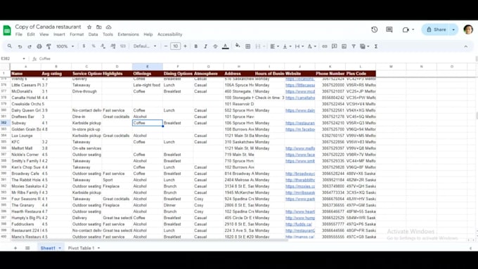Viewport: 478px width, 269px height.
Task: Open the borders menu
Action: click(x=248, y=46)
